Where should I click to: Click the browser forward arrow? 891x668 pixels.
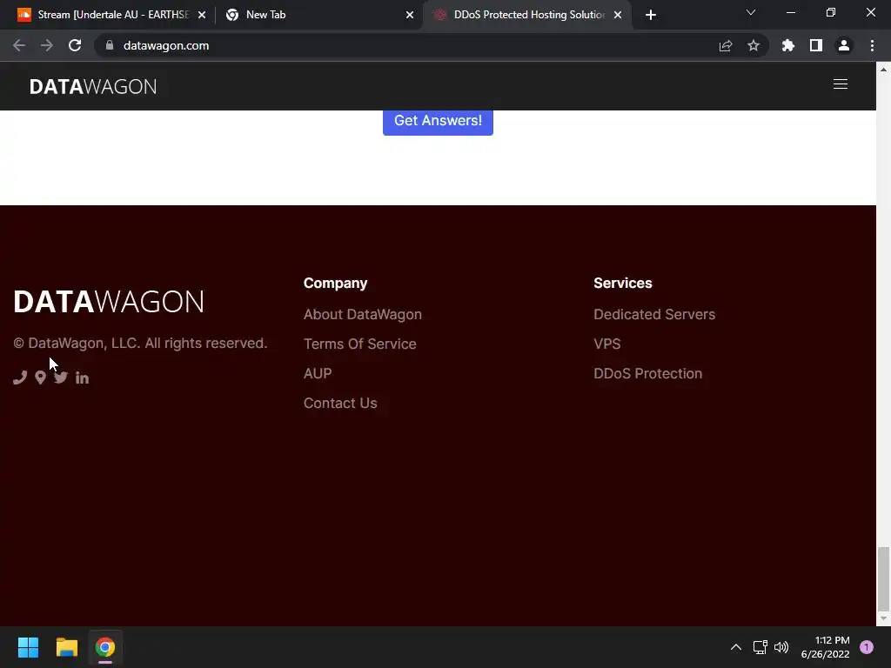pyautogui.click(x=47, y=45)
